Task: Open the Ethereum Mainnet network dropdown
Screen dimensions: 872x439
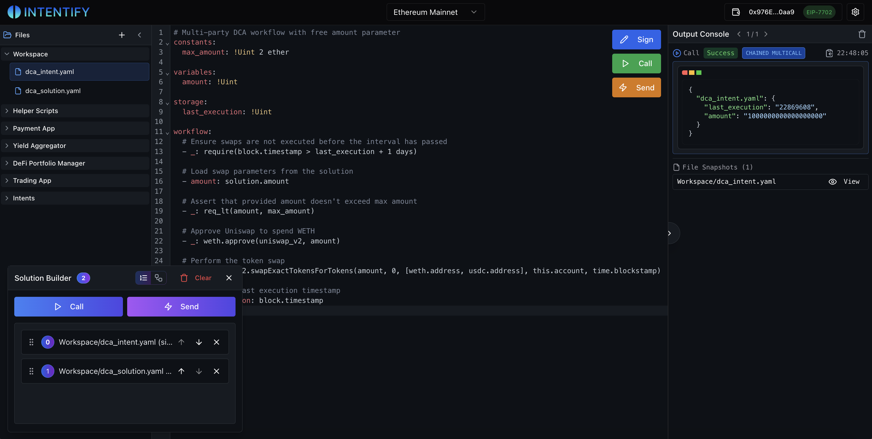Action: [435, 12]
